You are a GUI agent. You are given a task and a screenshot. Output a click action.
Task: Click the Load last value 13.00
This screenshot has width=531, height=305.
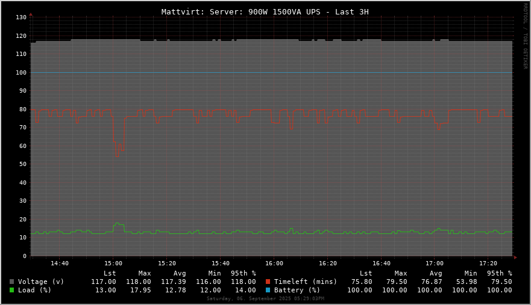pyautogui.click(x=105, y=290)
